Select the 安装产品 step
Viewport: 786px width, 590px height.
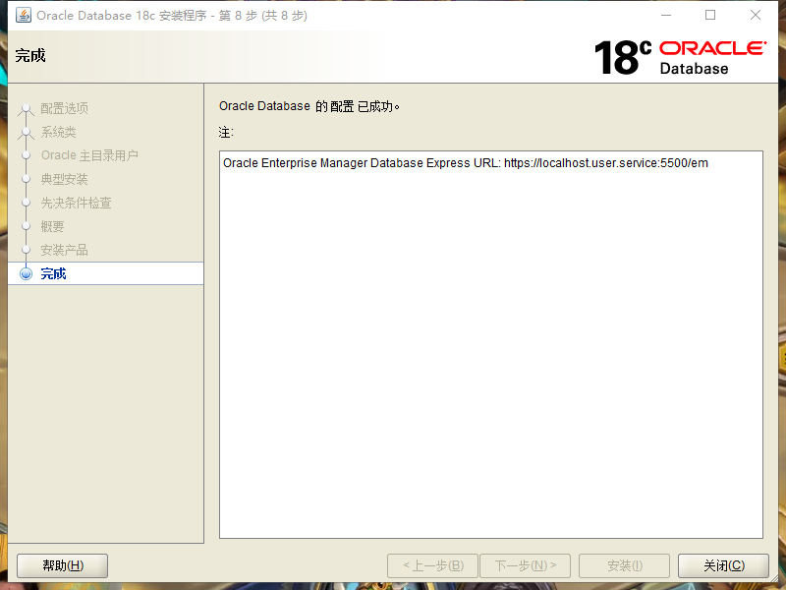click(64, 250)
